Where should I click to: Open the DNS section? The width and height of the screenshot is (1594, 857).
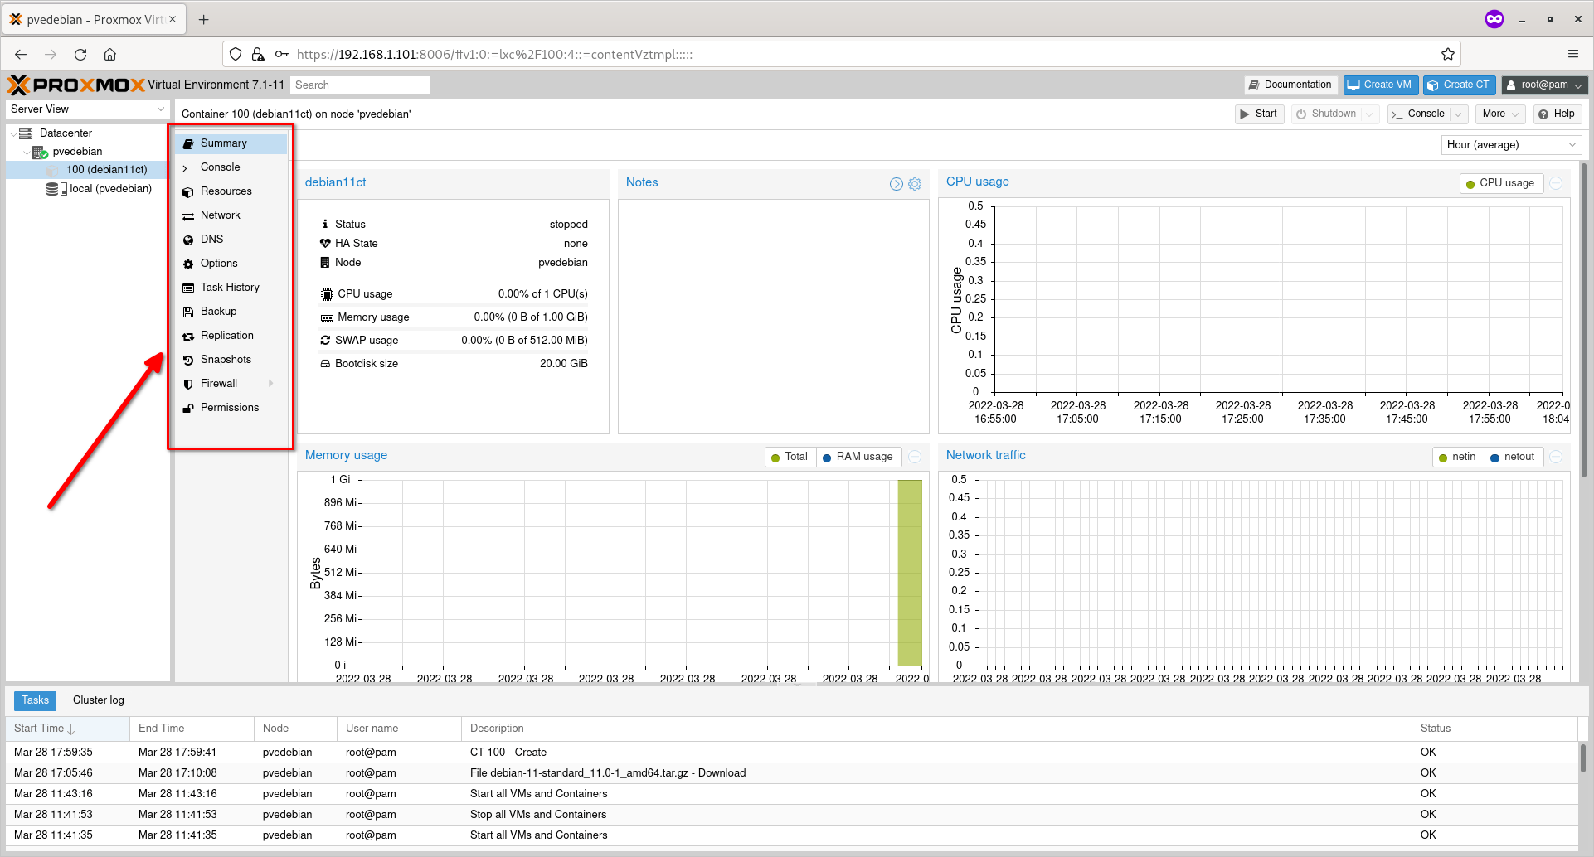[x=231, y=240]
